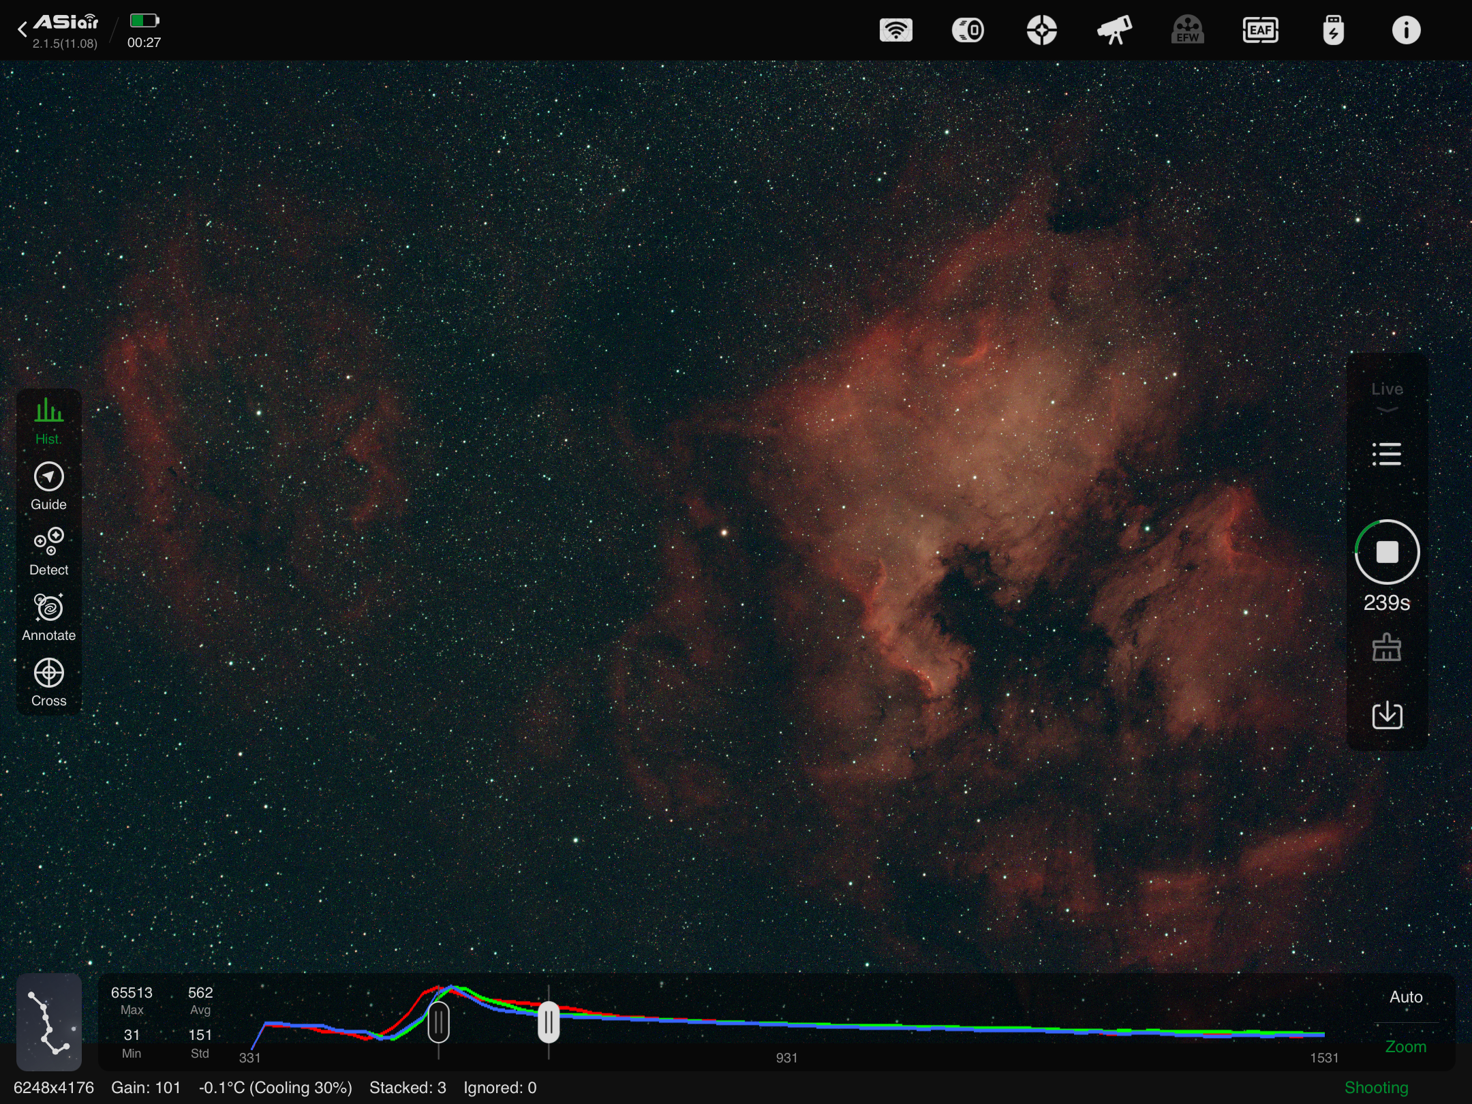Toggle the Hist. histogram panel
Screen dimensions: 1472x1104
tap(48, 421)
